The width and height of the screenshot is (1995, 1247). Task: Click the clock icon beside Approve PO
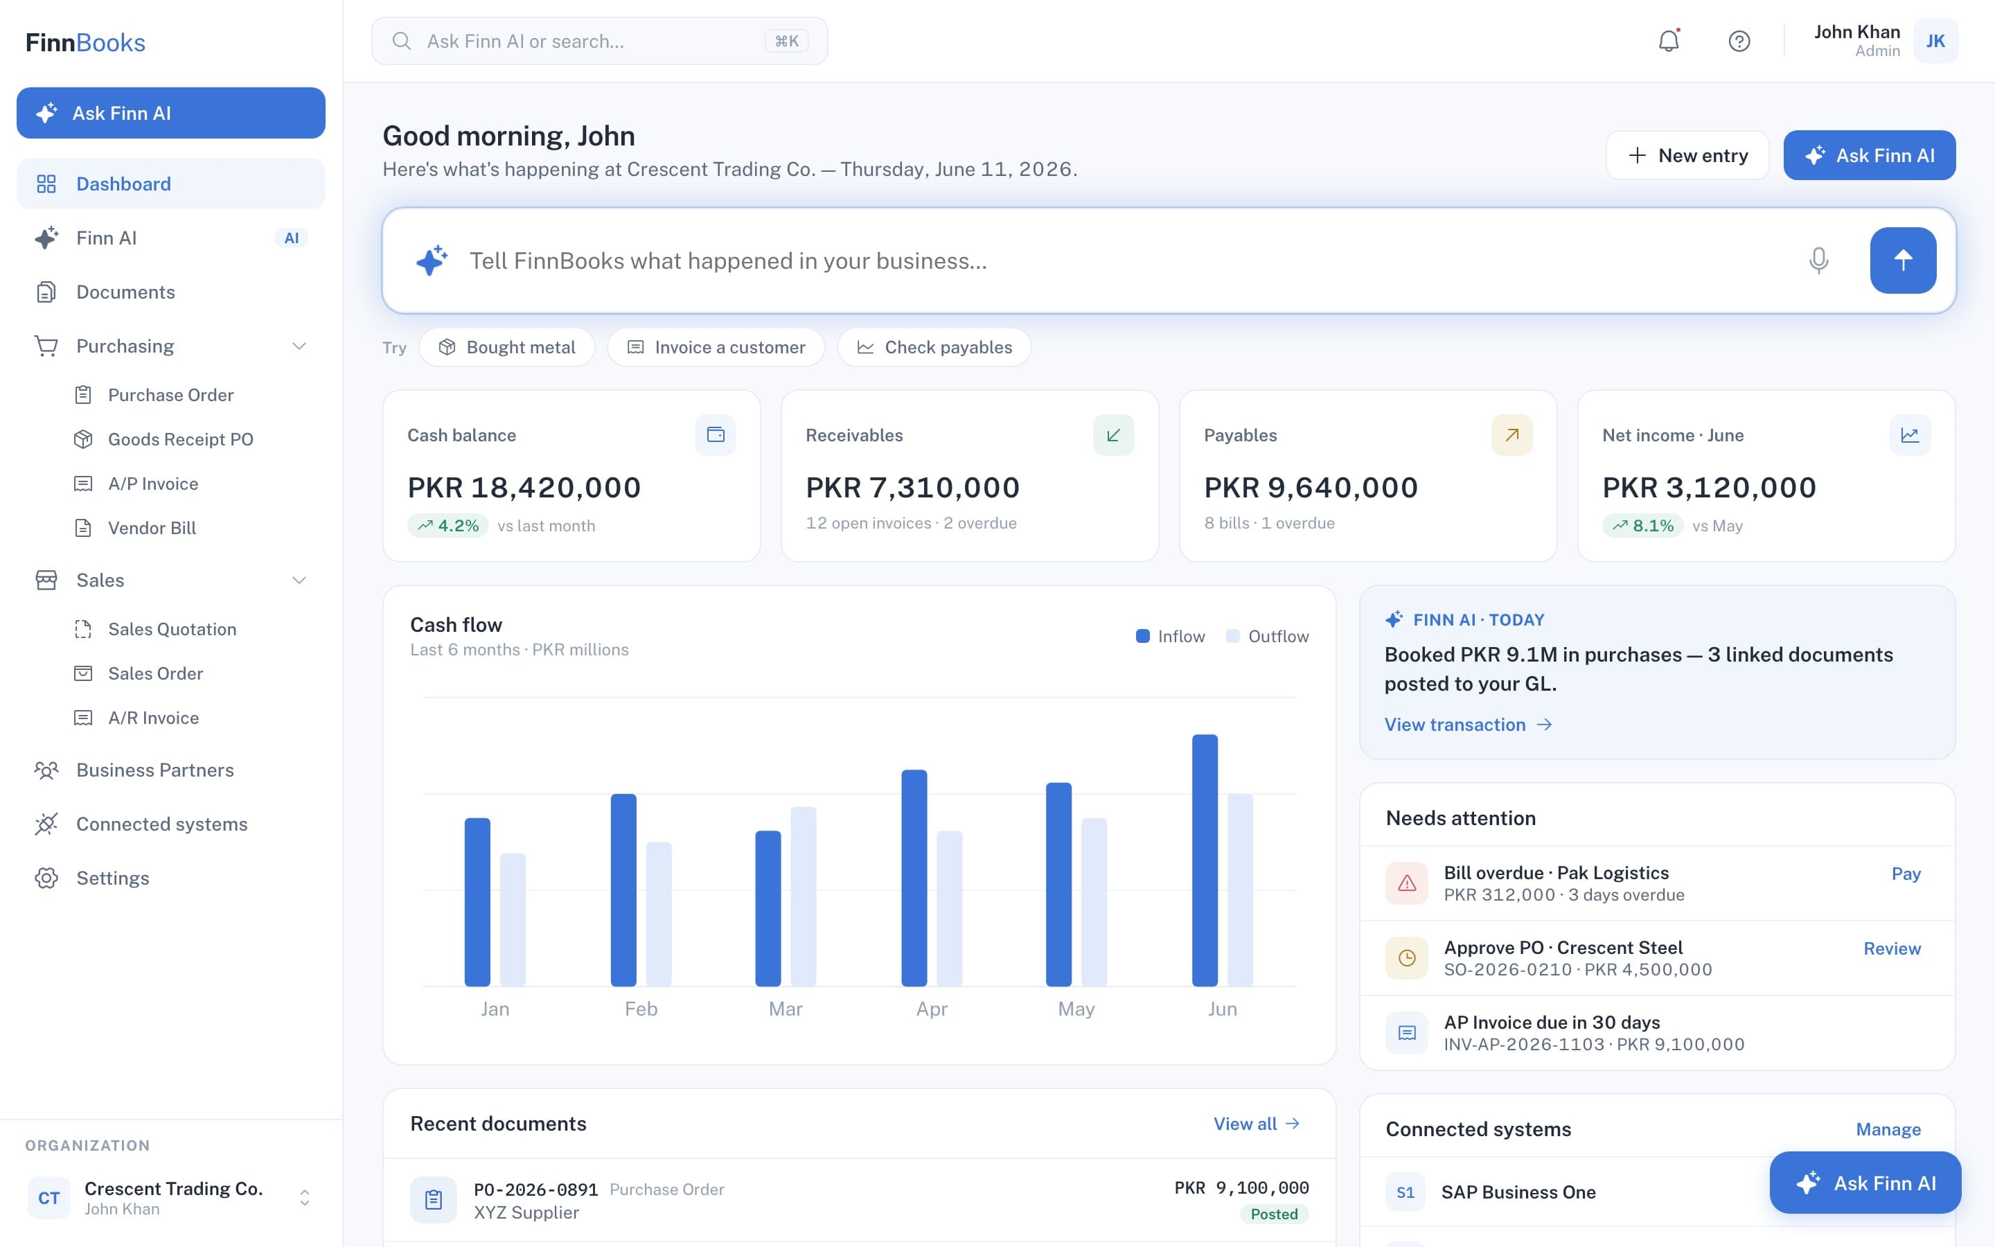tap(1406, 958)
